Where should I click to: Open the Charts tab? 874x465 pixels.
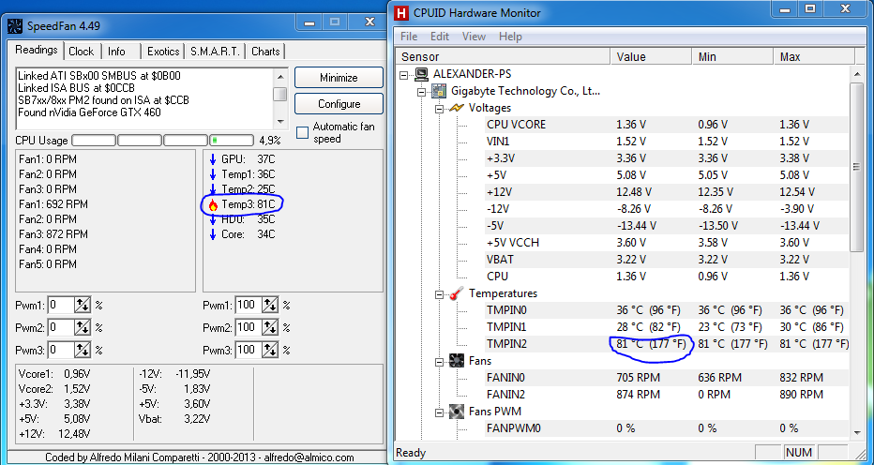coord(265,52)
